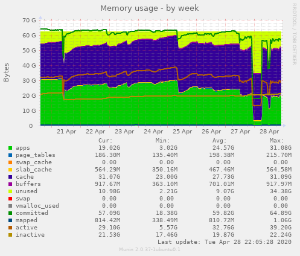Click the buffers purple legend swatch
Image resolution: width=300 pixels, height=256 pixels.
(x=10, y=184)
